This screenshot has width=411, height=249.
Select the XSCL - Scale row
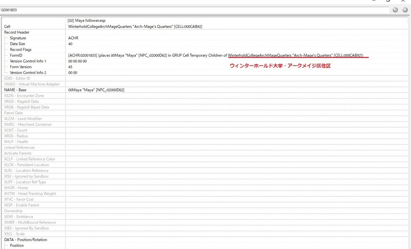tap(15, 234)
